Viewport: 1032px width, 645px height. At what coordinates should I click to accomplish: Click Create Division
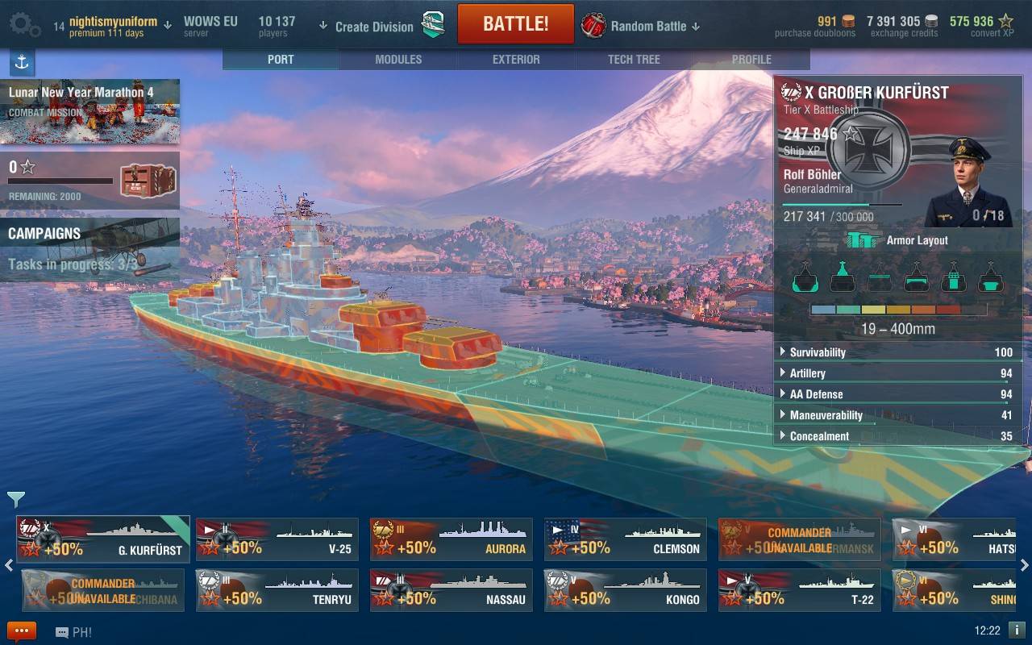367,26
